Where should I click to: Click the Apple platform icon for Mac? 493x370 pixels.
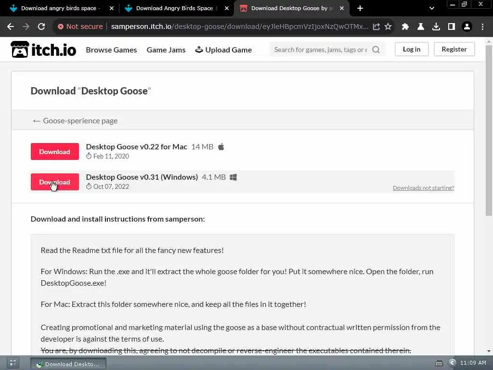[x=221, y=147]
